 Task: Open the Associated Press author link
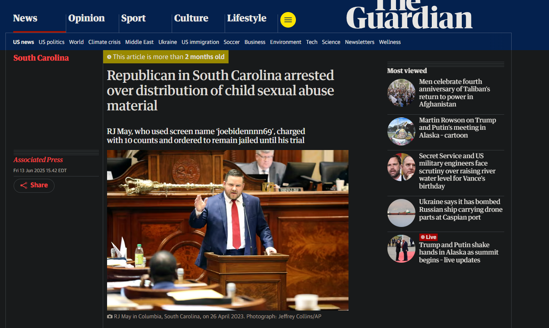(x=38, y=160)
